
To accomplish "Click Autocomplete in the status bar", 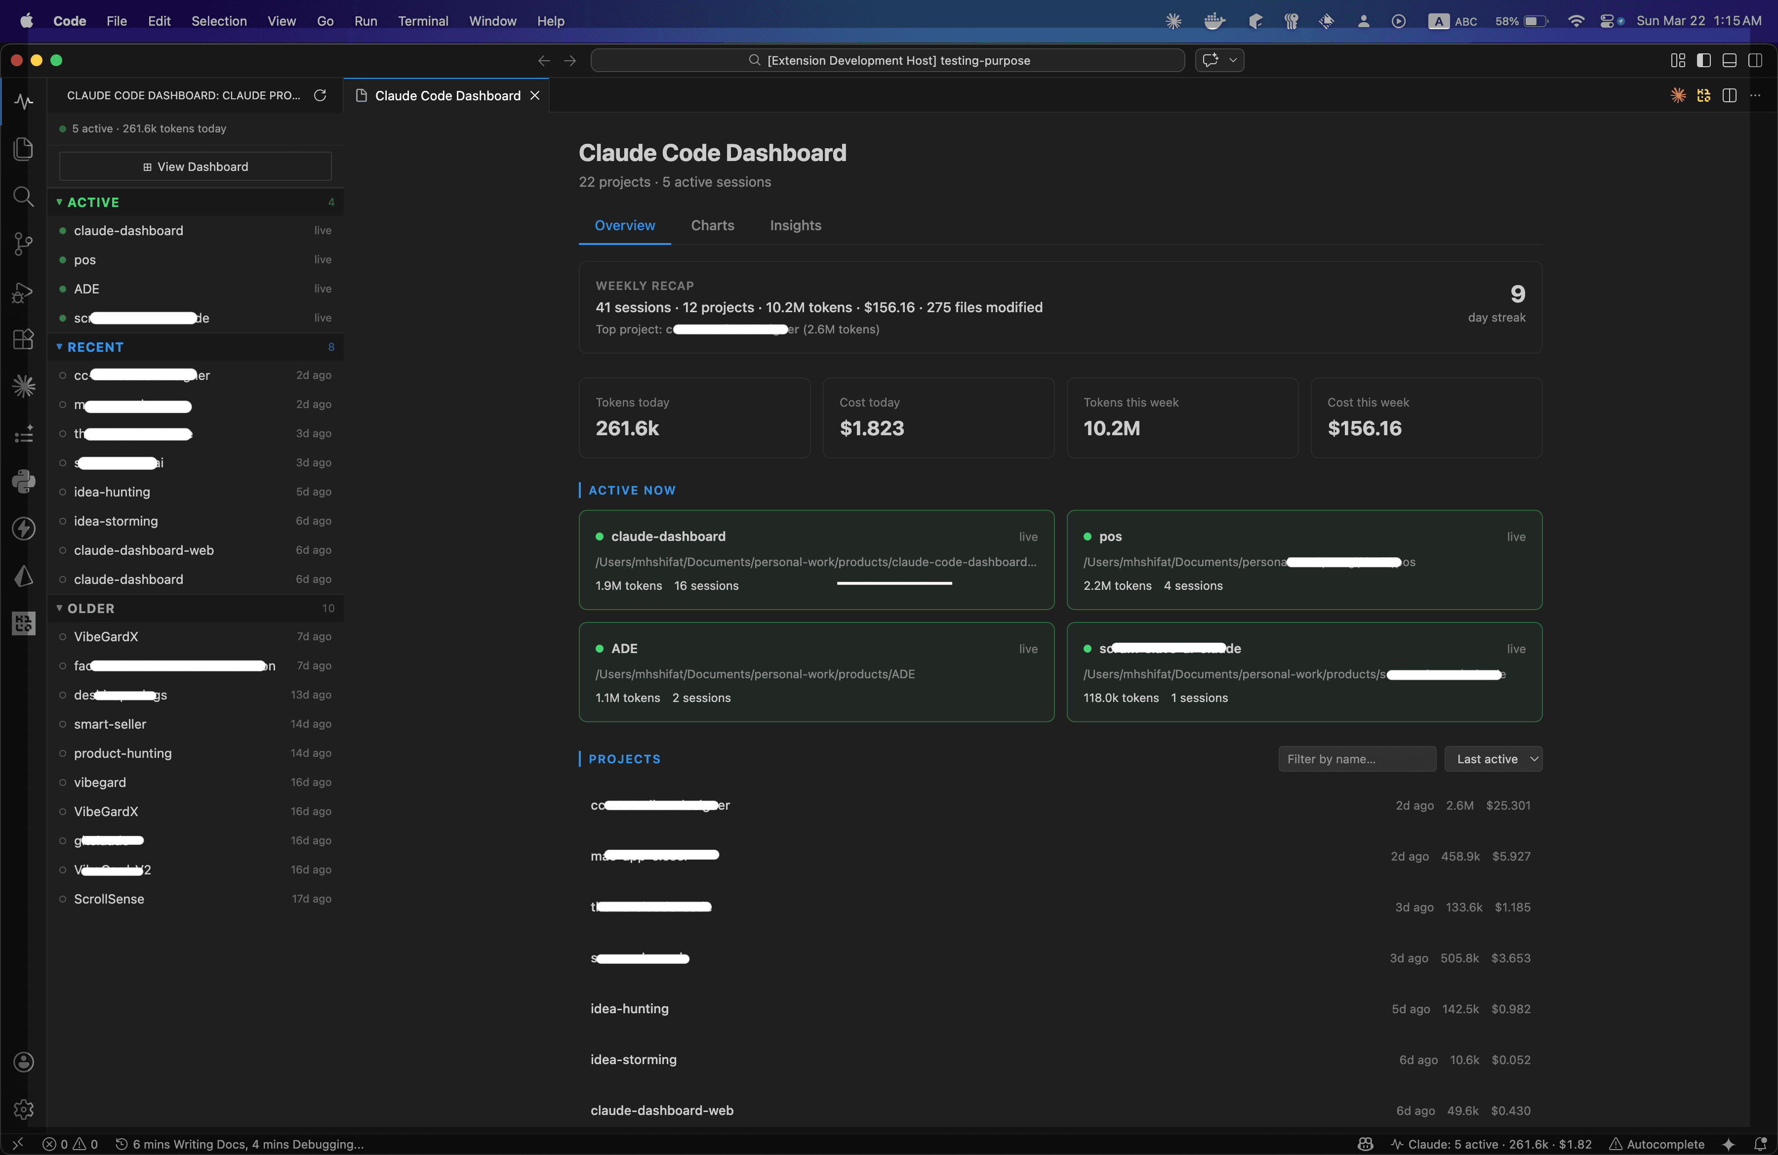I will tap(1656, 1144).
